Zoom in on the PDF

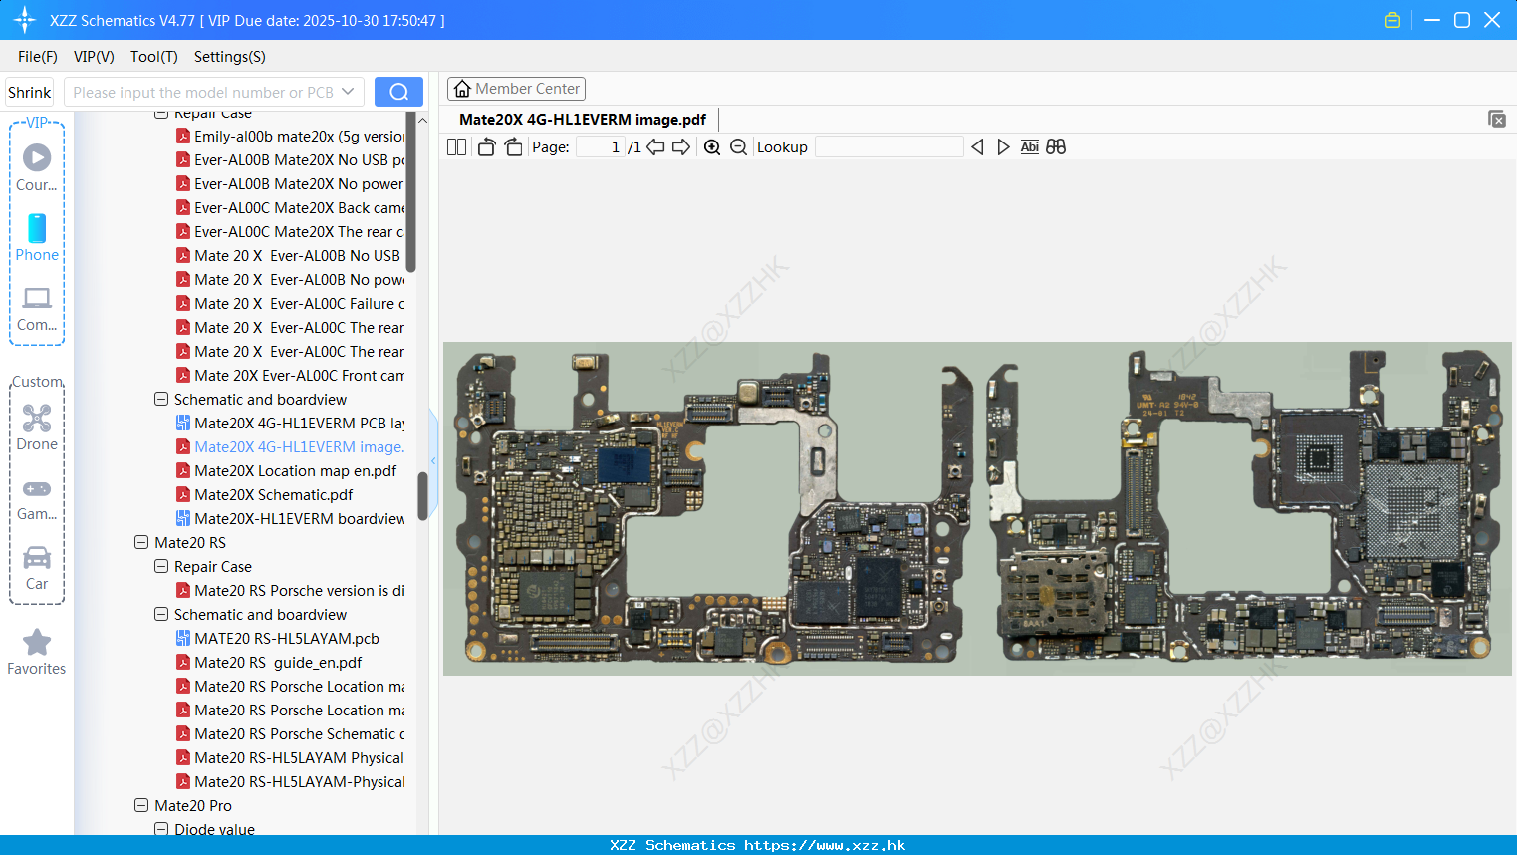click(x=712, y=147)
